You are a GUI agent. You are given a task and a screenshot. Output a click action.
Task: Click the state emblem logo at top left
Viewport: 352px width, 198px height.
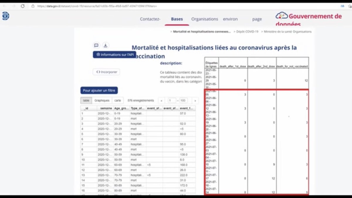6,16
